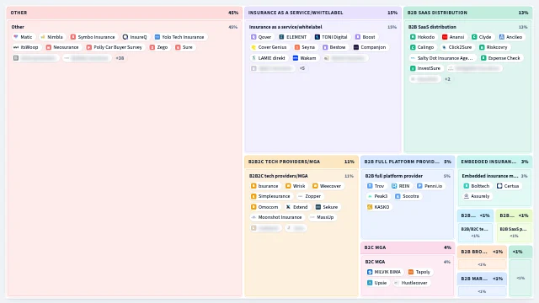Screen dimensions: 539x303
Task: Click the Qover logo icon
Action: (x=253, y=37)
